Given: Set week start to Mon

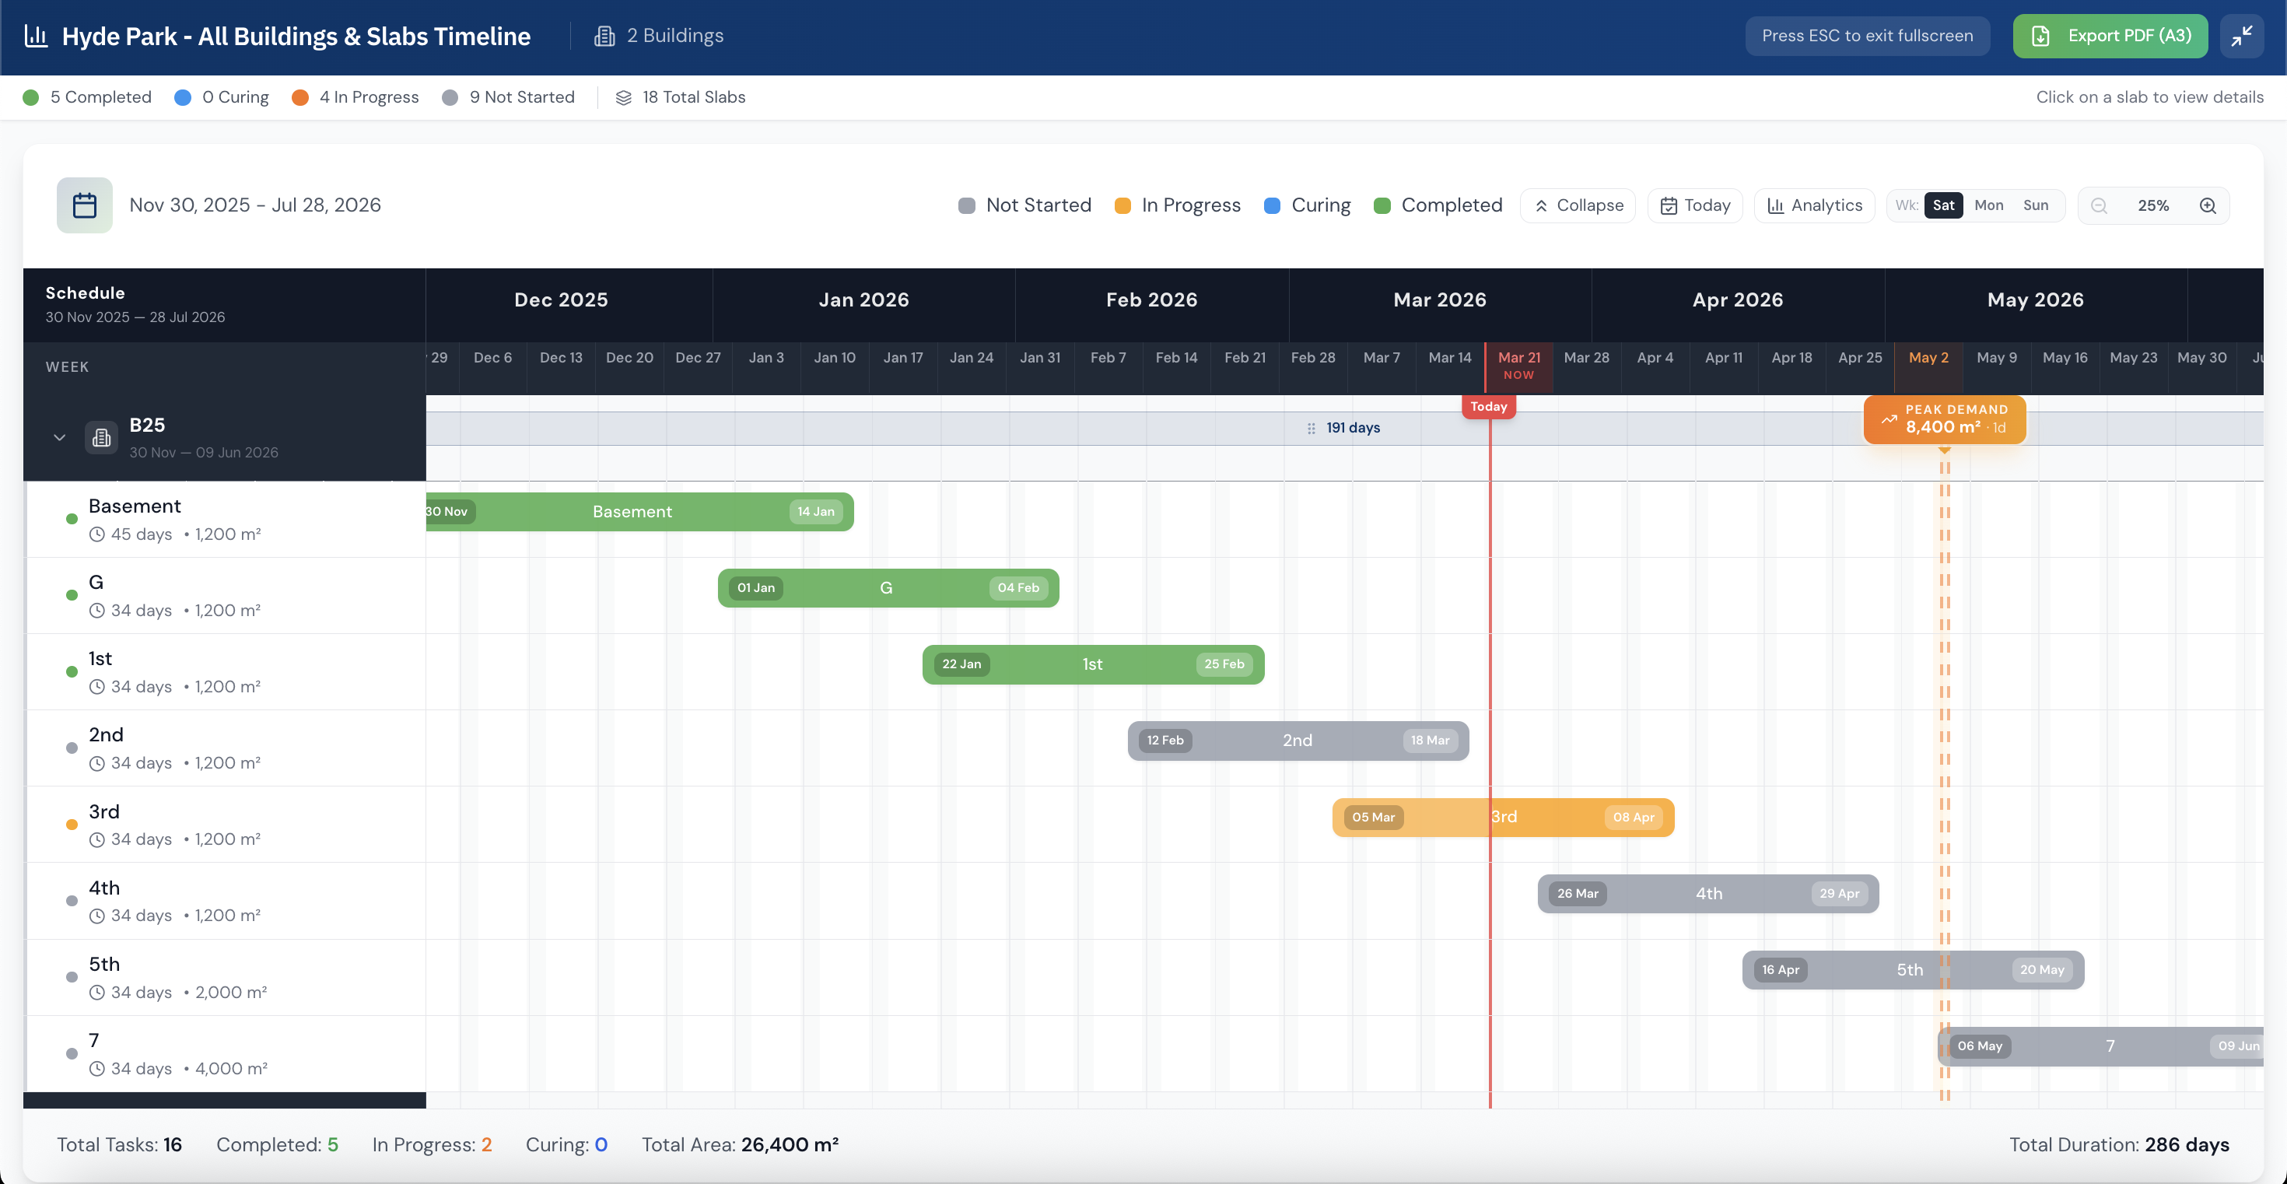Looking at the screenshot, I should click(1989, 206).
